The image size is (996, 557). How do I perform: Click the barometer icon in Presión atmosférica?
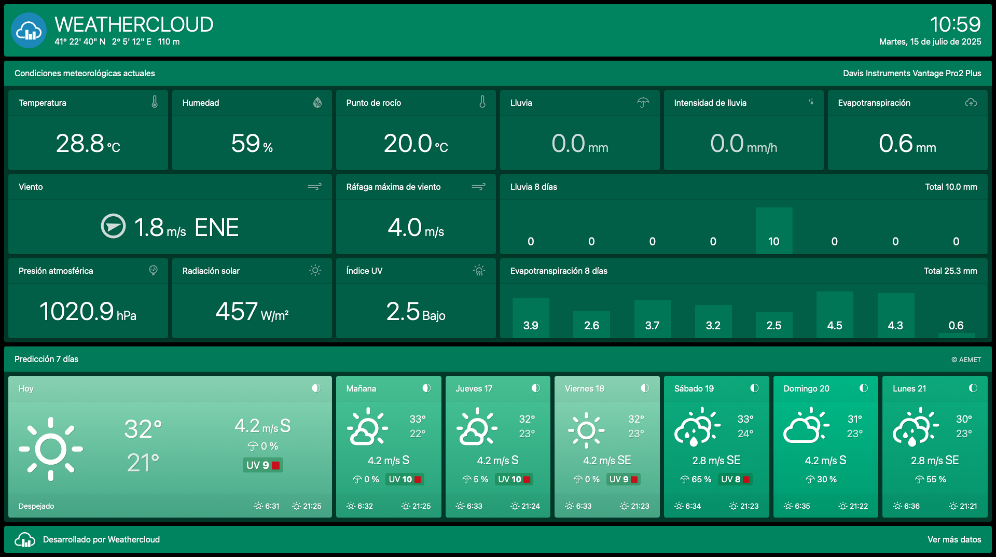click(154, 270)
